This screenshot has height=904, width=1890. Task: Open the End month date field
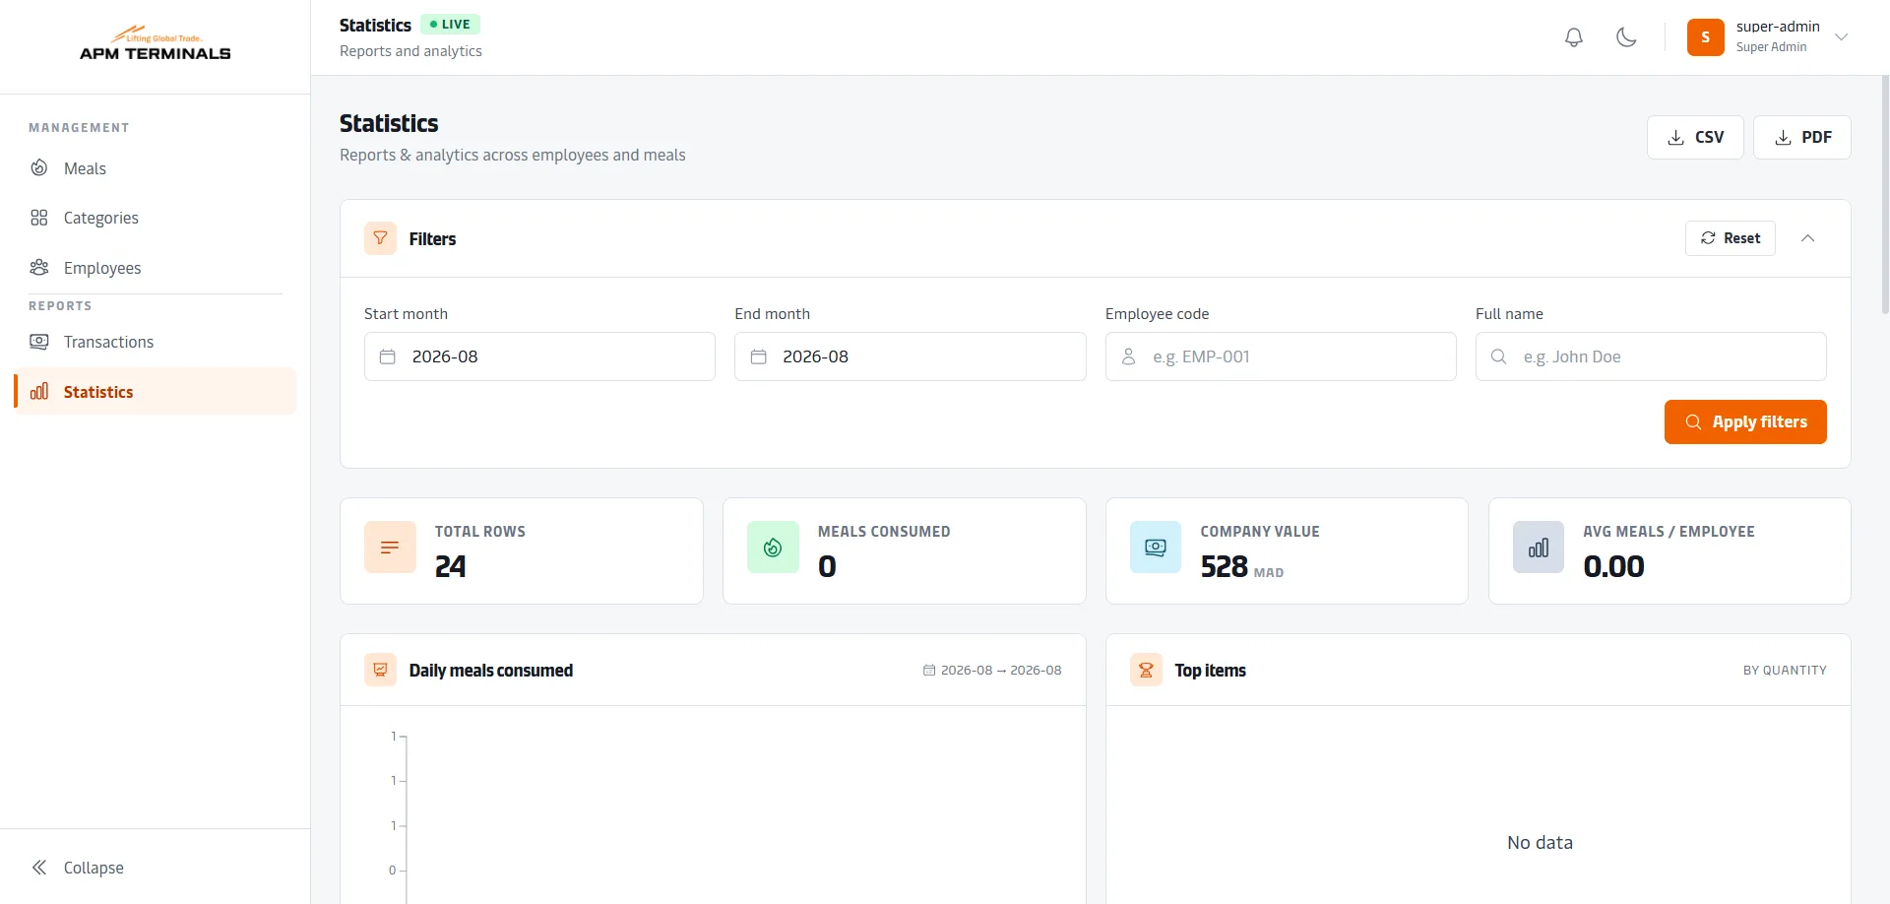(911, 356)
